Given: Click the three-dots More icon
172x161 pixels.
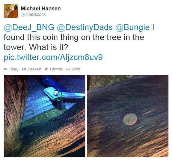Looking at the screenshot, I should click(68, 69).
